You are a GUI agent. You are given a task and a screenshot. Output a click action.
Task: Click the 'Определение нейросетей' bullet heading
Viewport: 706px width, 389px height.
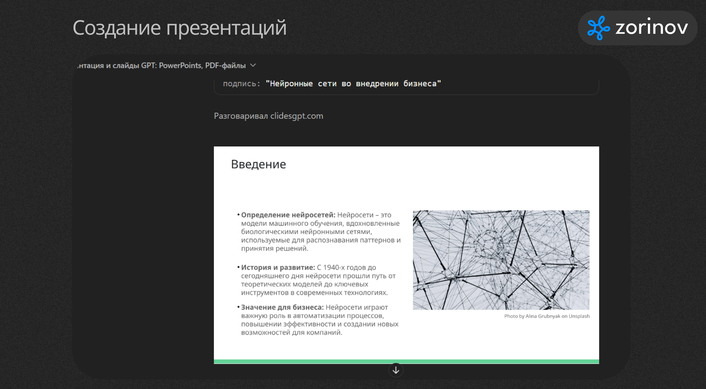click(x=288, y=215)
